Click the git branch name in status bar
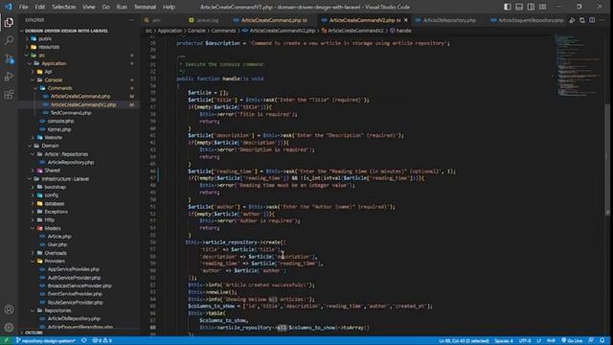613x345 pixels. click(x=46, y=341)
